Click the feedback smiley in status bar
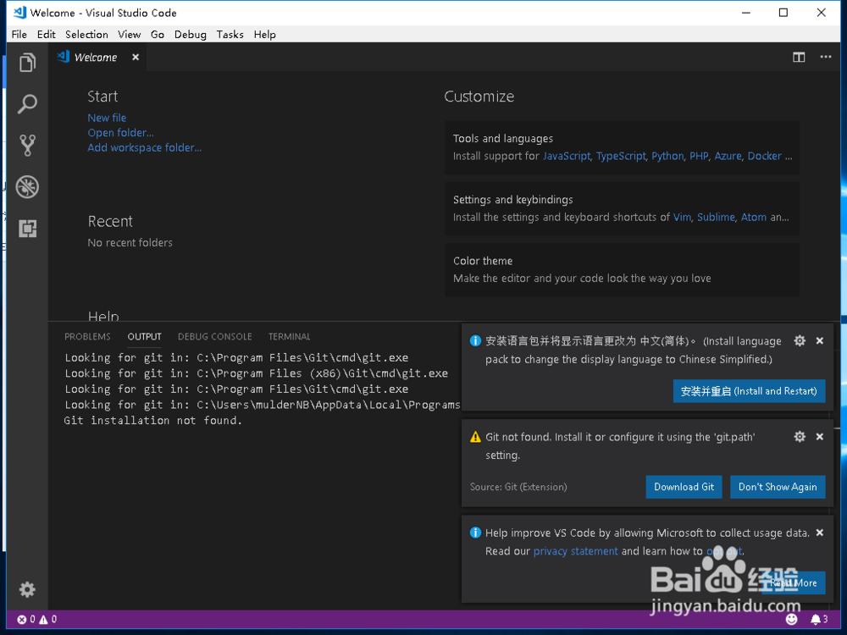Viewport: 847px width, 635px height. (x=791, y=619)
